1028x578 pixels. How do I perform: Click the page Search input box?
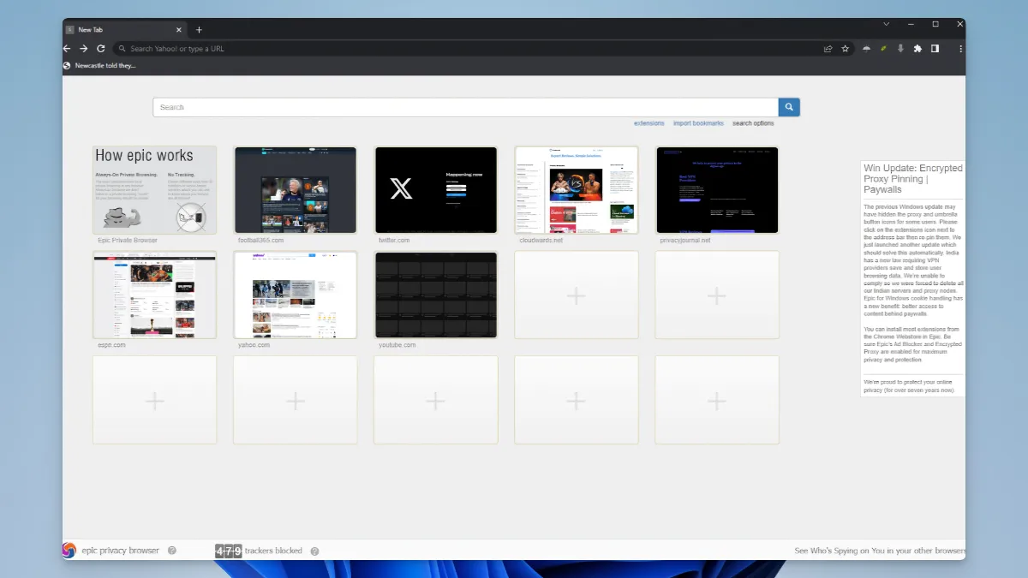coord(465,107)
